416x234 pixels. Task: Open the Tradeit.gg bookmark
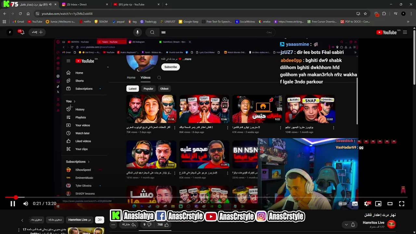tap(149, 22)
